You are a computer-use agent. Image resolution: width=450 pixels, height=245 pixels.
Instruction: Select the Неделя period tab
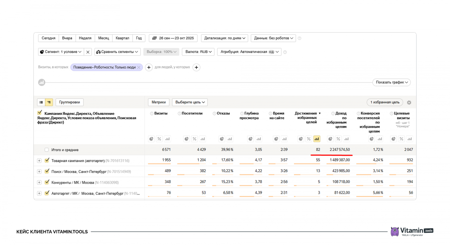pyautogui.click(x=85, y=38)
